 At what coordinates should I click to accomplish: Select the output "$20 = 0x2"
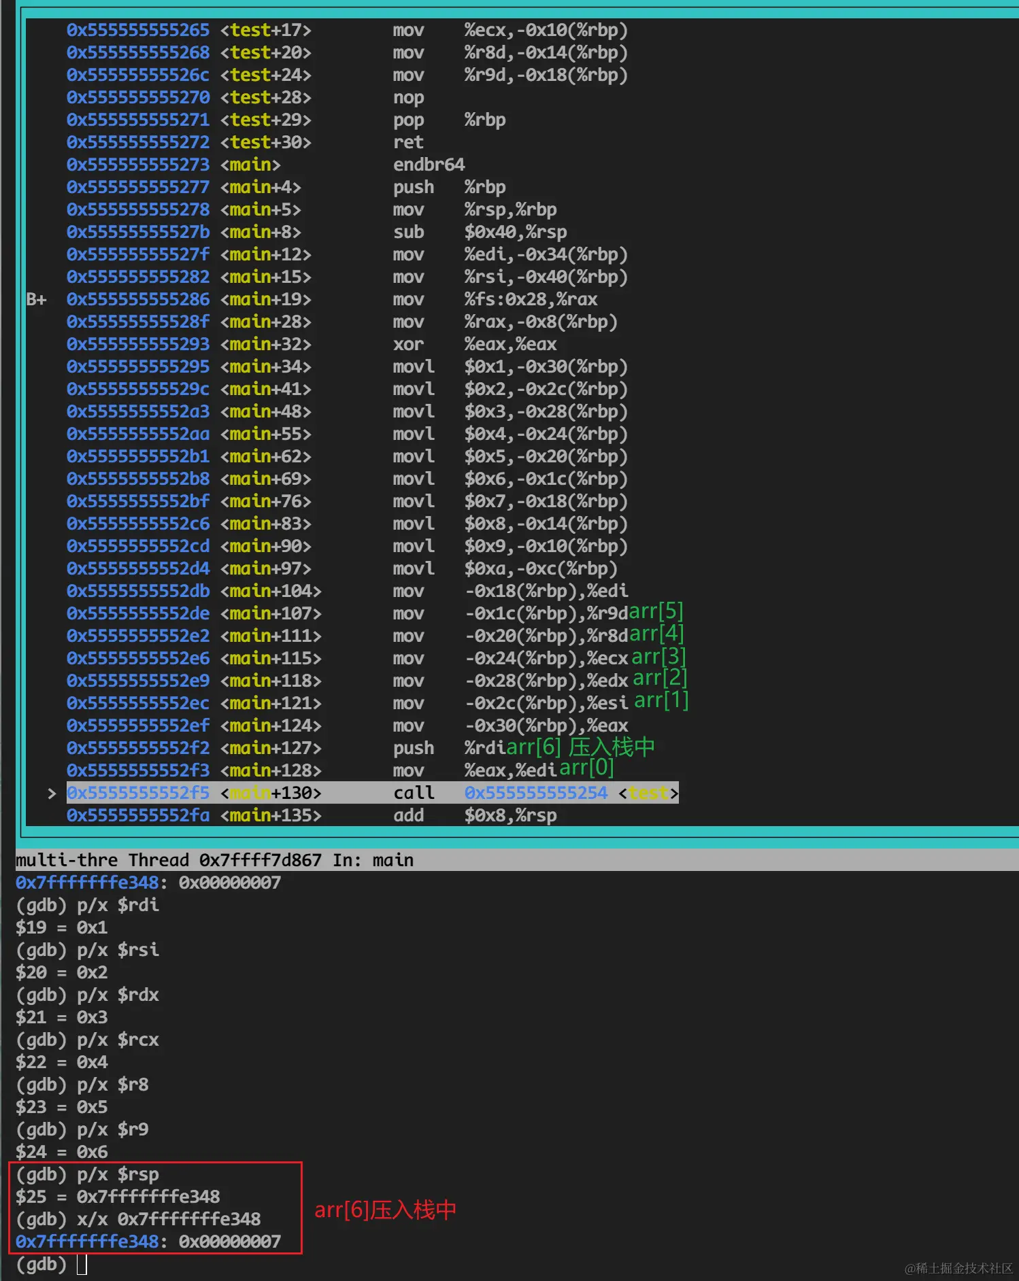click(62, 972)
